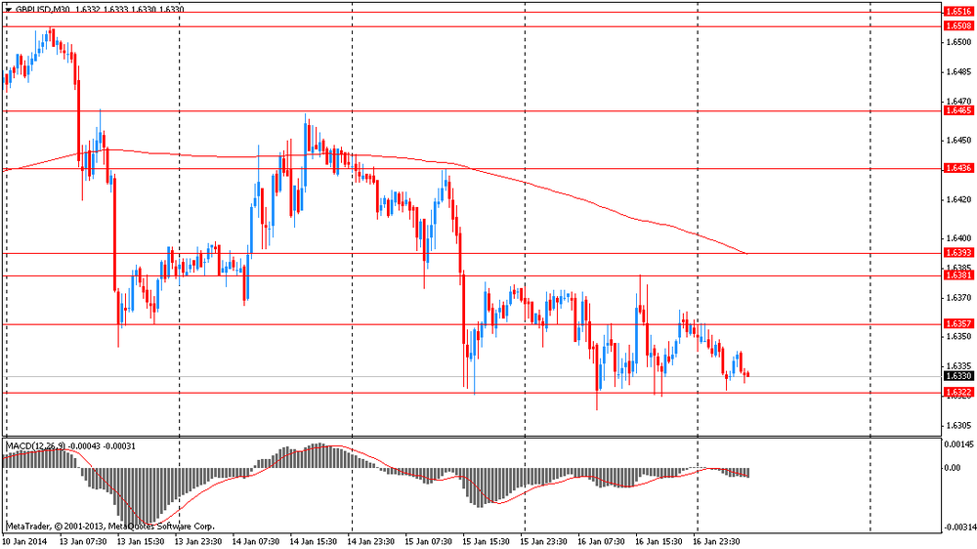The height and width of the screenshot is (549, 977).
Task: Click the -0.00314 MACD scale value
Action: tap(959, 528)
